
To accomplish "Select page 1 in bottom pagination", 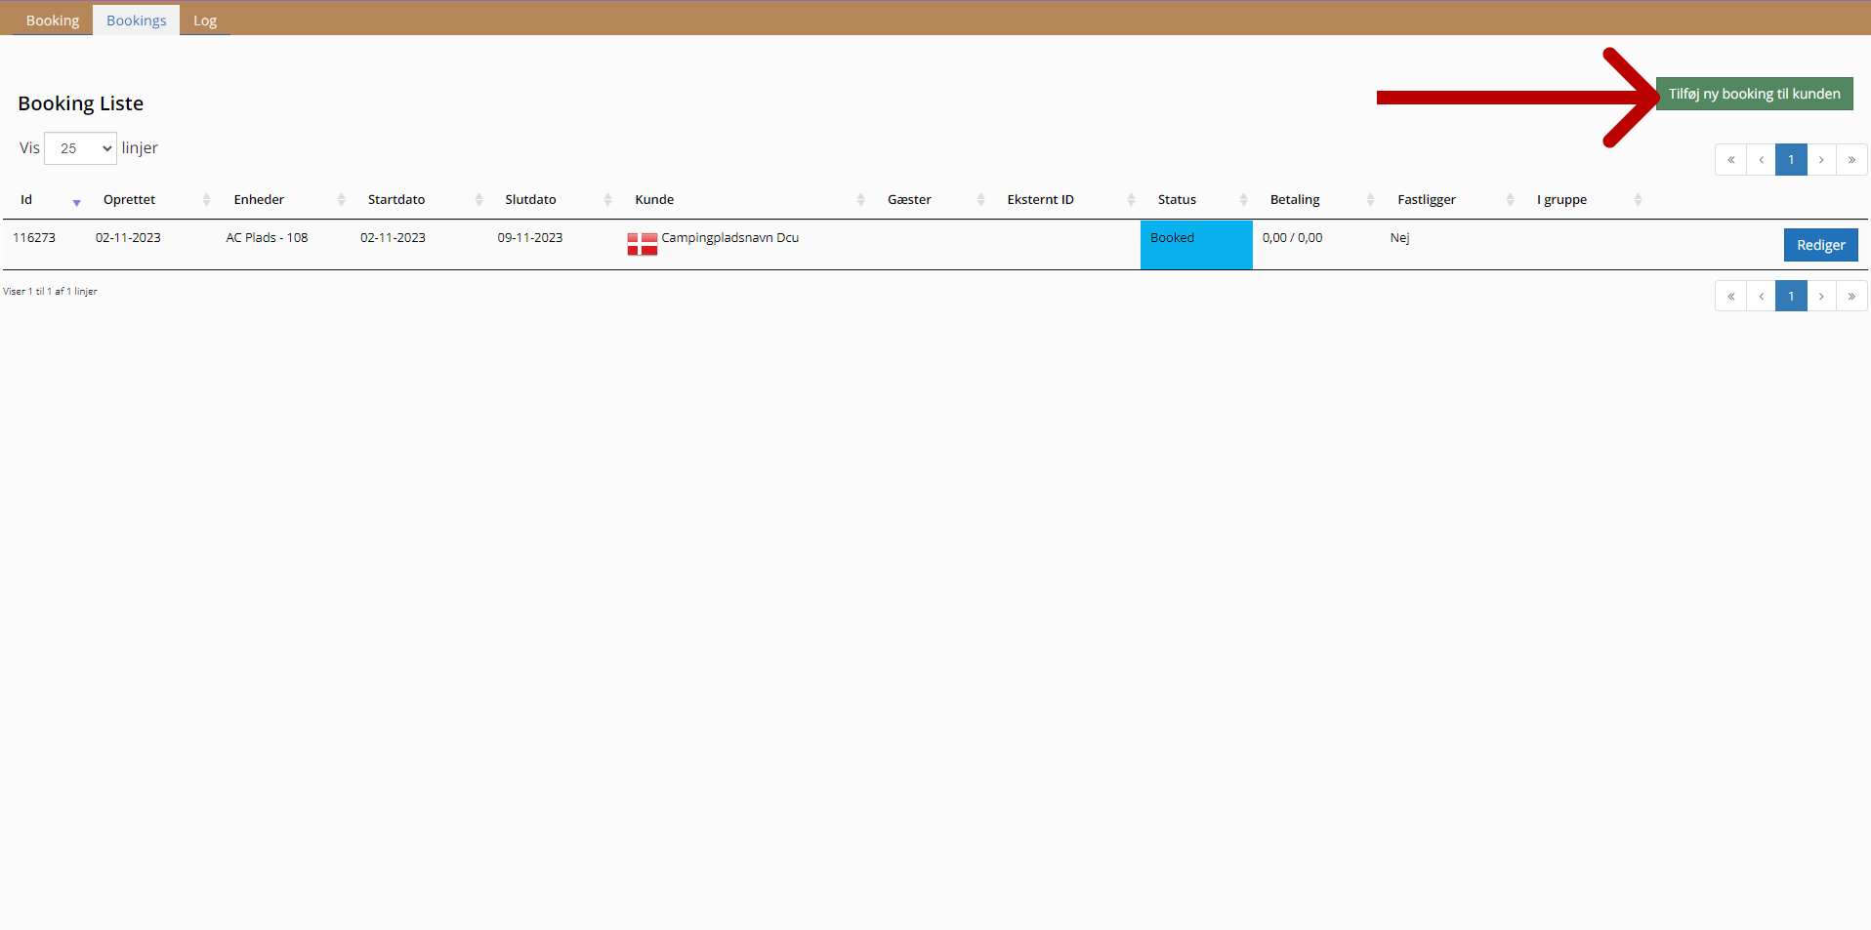I will click(x=1791, y=297).
